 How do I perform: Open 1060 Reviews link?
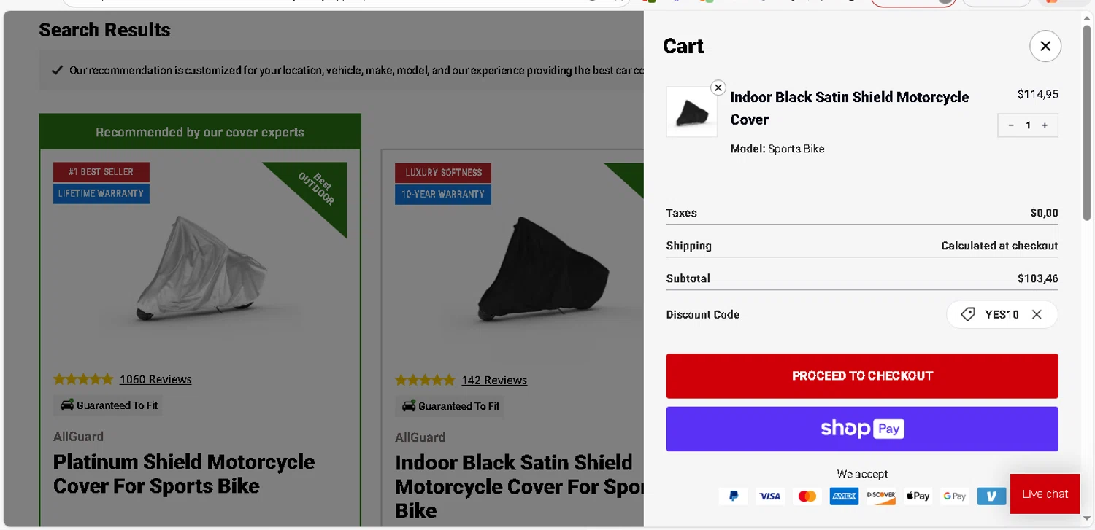tap(155, 379)
